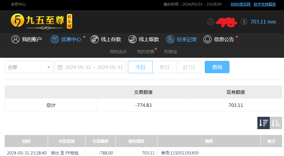Open 优惠中心 promotions menu
The height and width of the screenshot is (156, 284).
coord(66,39)
